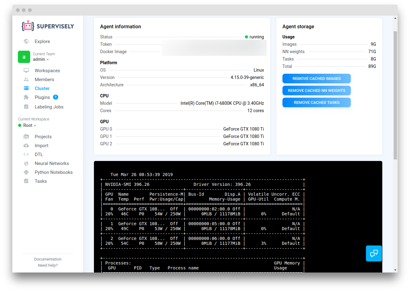Click the vertical scrollbar thumb

coord(395,95)
